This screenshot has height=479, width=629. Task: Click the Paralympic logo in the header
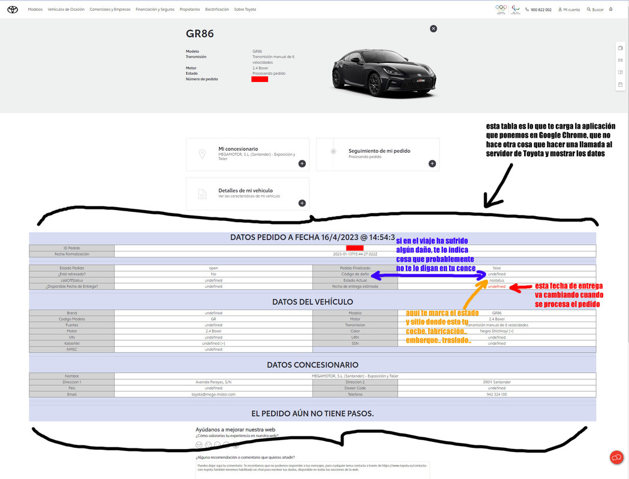[516, 9]
